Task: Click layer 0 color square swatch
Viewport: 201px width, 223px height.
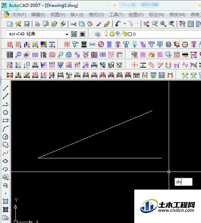Action: (130, 34)
